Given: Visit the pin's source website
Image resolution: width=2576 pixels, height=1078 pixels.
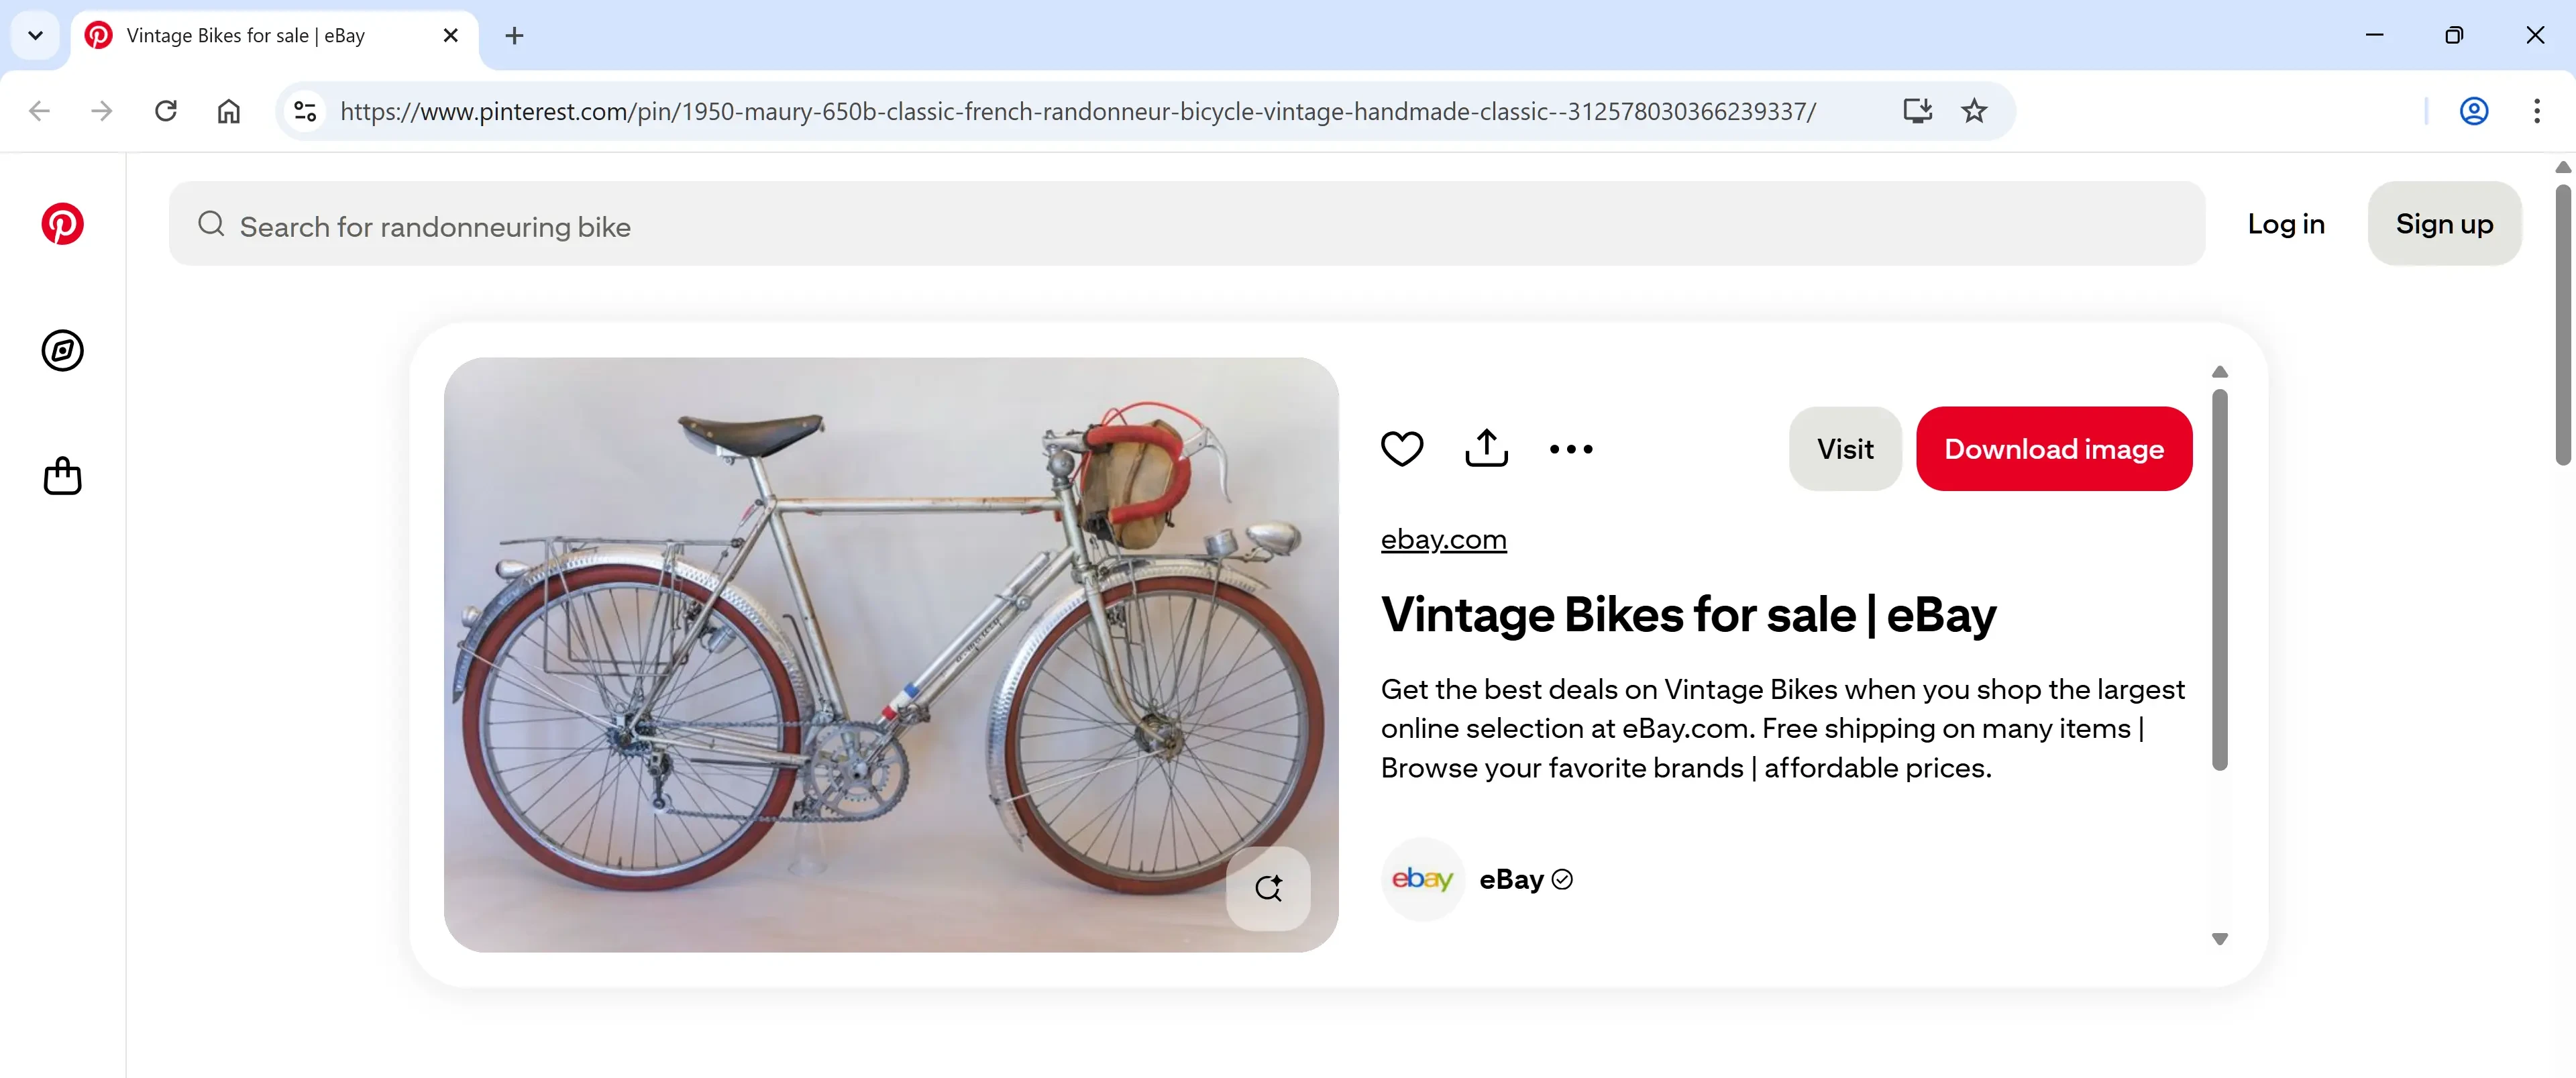Looking at the screenshot, I should (x=1844, y=448).
